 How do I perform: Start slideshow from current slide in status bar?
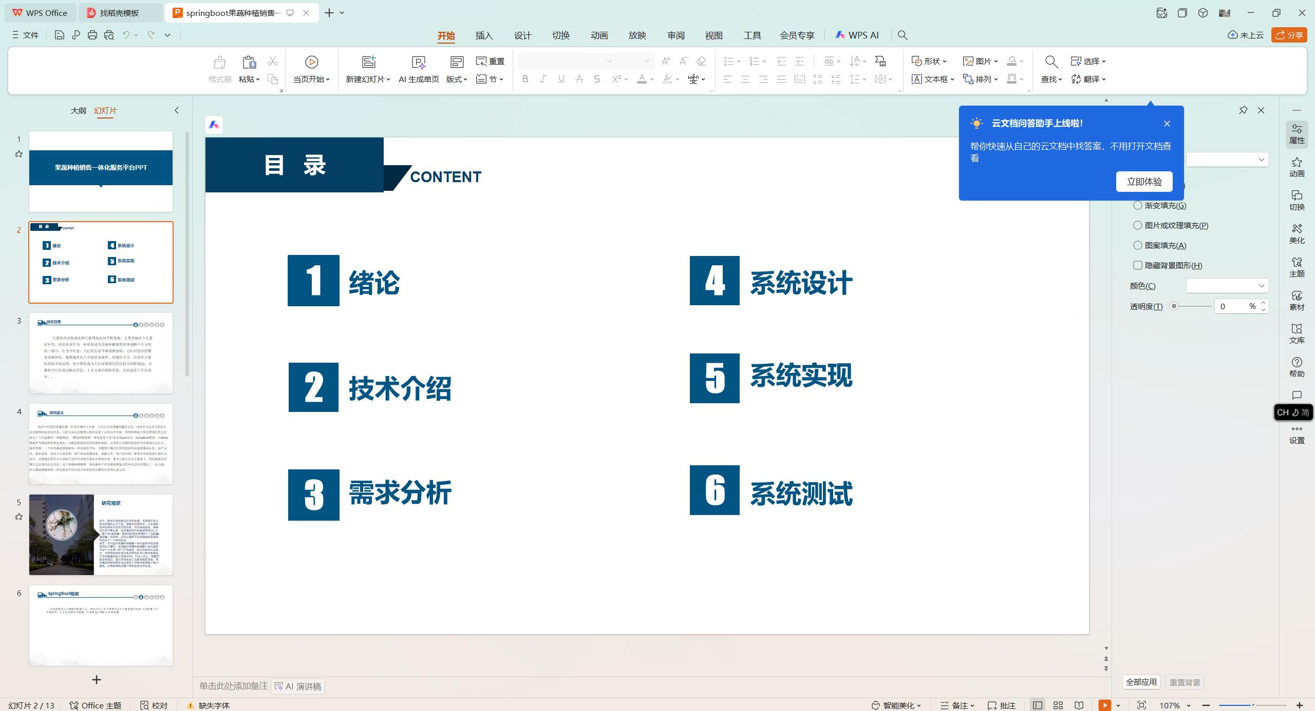[x=1104, y=705]
